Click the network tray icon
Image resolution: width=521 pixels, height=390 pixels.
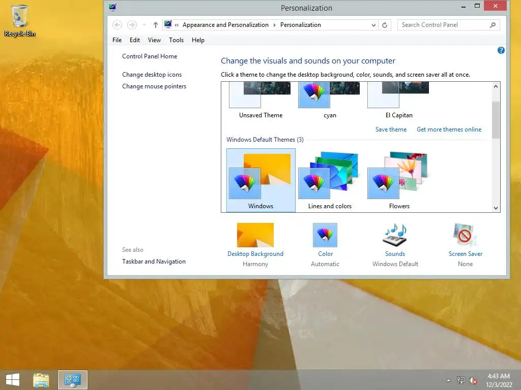(x=461, y=380)
